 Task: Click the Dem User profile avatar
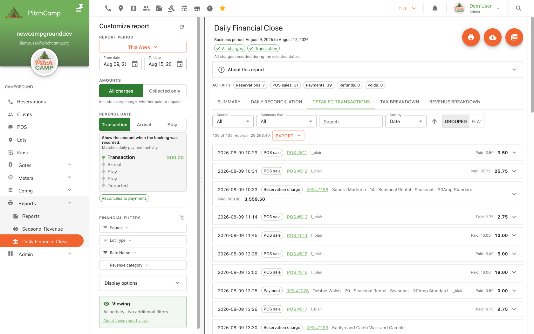(459, 8)
